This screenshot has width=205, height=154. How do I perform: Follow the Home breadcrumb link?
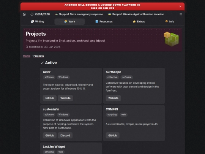(x=27, y=56)
